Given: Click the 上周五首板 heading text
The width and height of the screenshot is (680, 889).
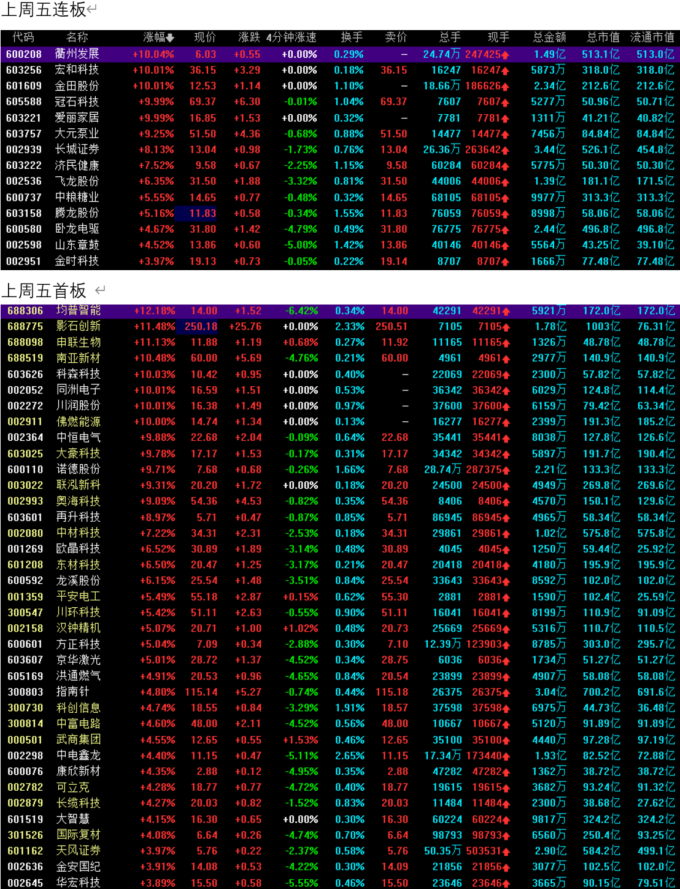Looking at the screenshot, I should click(x=44, y=290).
